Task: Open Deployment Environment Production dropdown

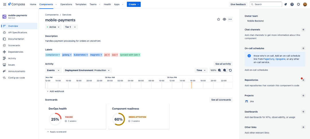Action: [x=87, y=70]
